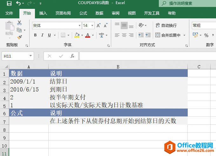The height and width of the screenshot is (156, 216).
Task: Click the Select All corner triangle
Action: coord(6,67)
